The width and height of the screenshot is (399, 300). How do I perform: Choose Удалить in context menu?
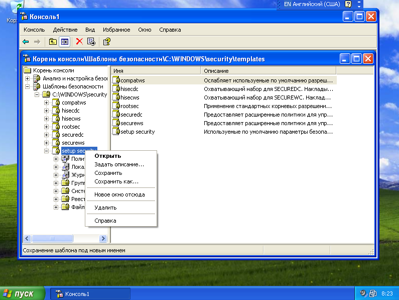tap(121, 208)
